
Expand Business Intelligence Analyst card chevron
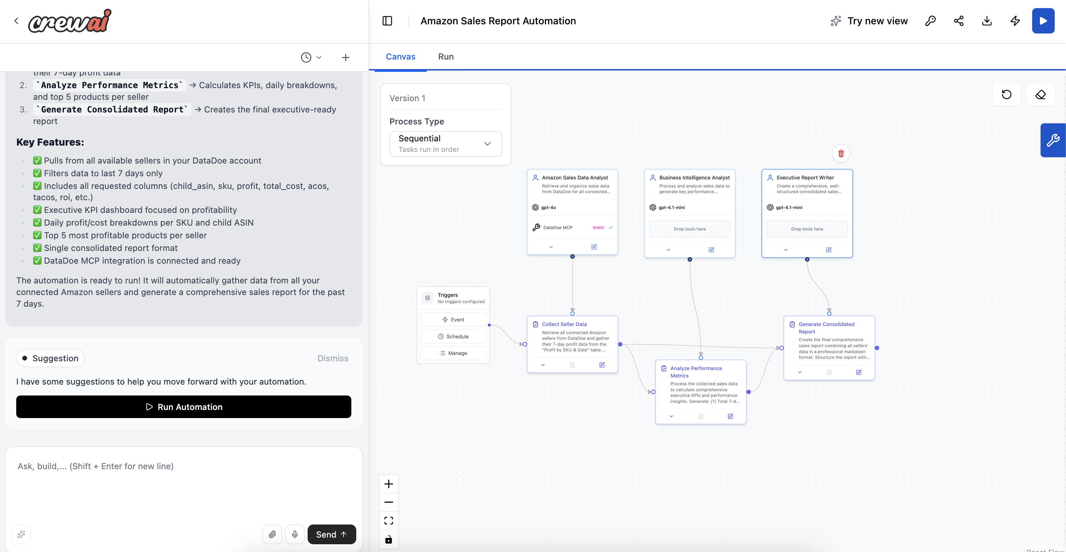pyautogui.click(x=668, y=250)
